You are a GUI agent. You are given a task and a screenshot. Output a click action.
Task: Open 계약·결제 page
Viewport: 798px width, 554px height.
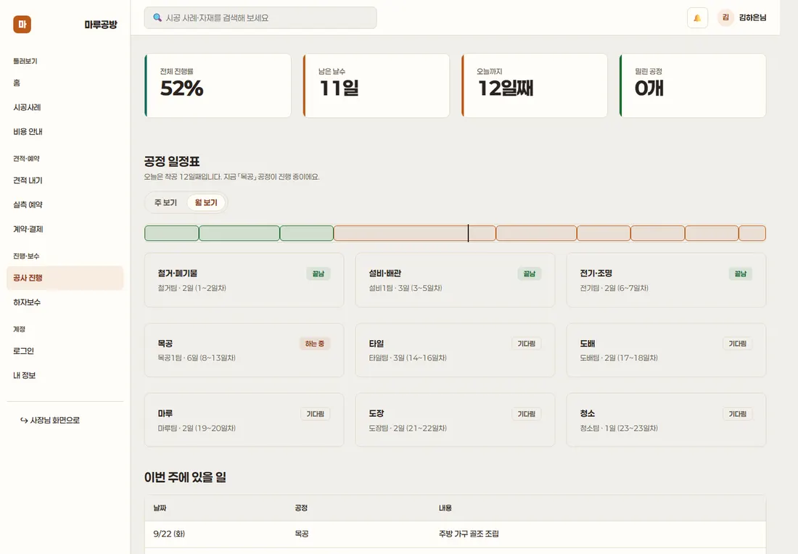click(65, 229)
